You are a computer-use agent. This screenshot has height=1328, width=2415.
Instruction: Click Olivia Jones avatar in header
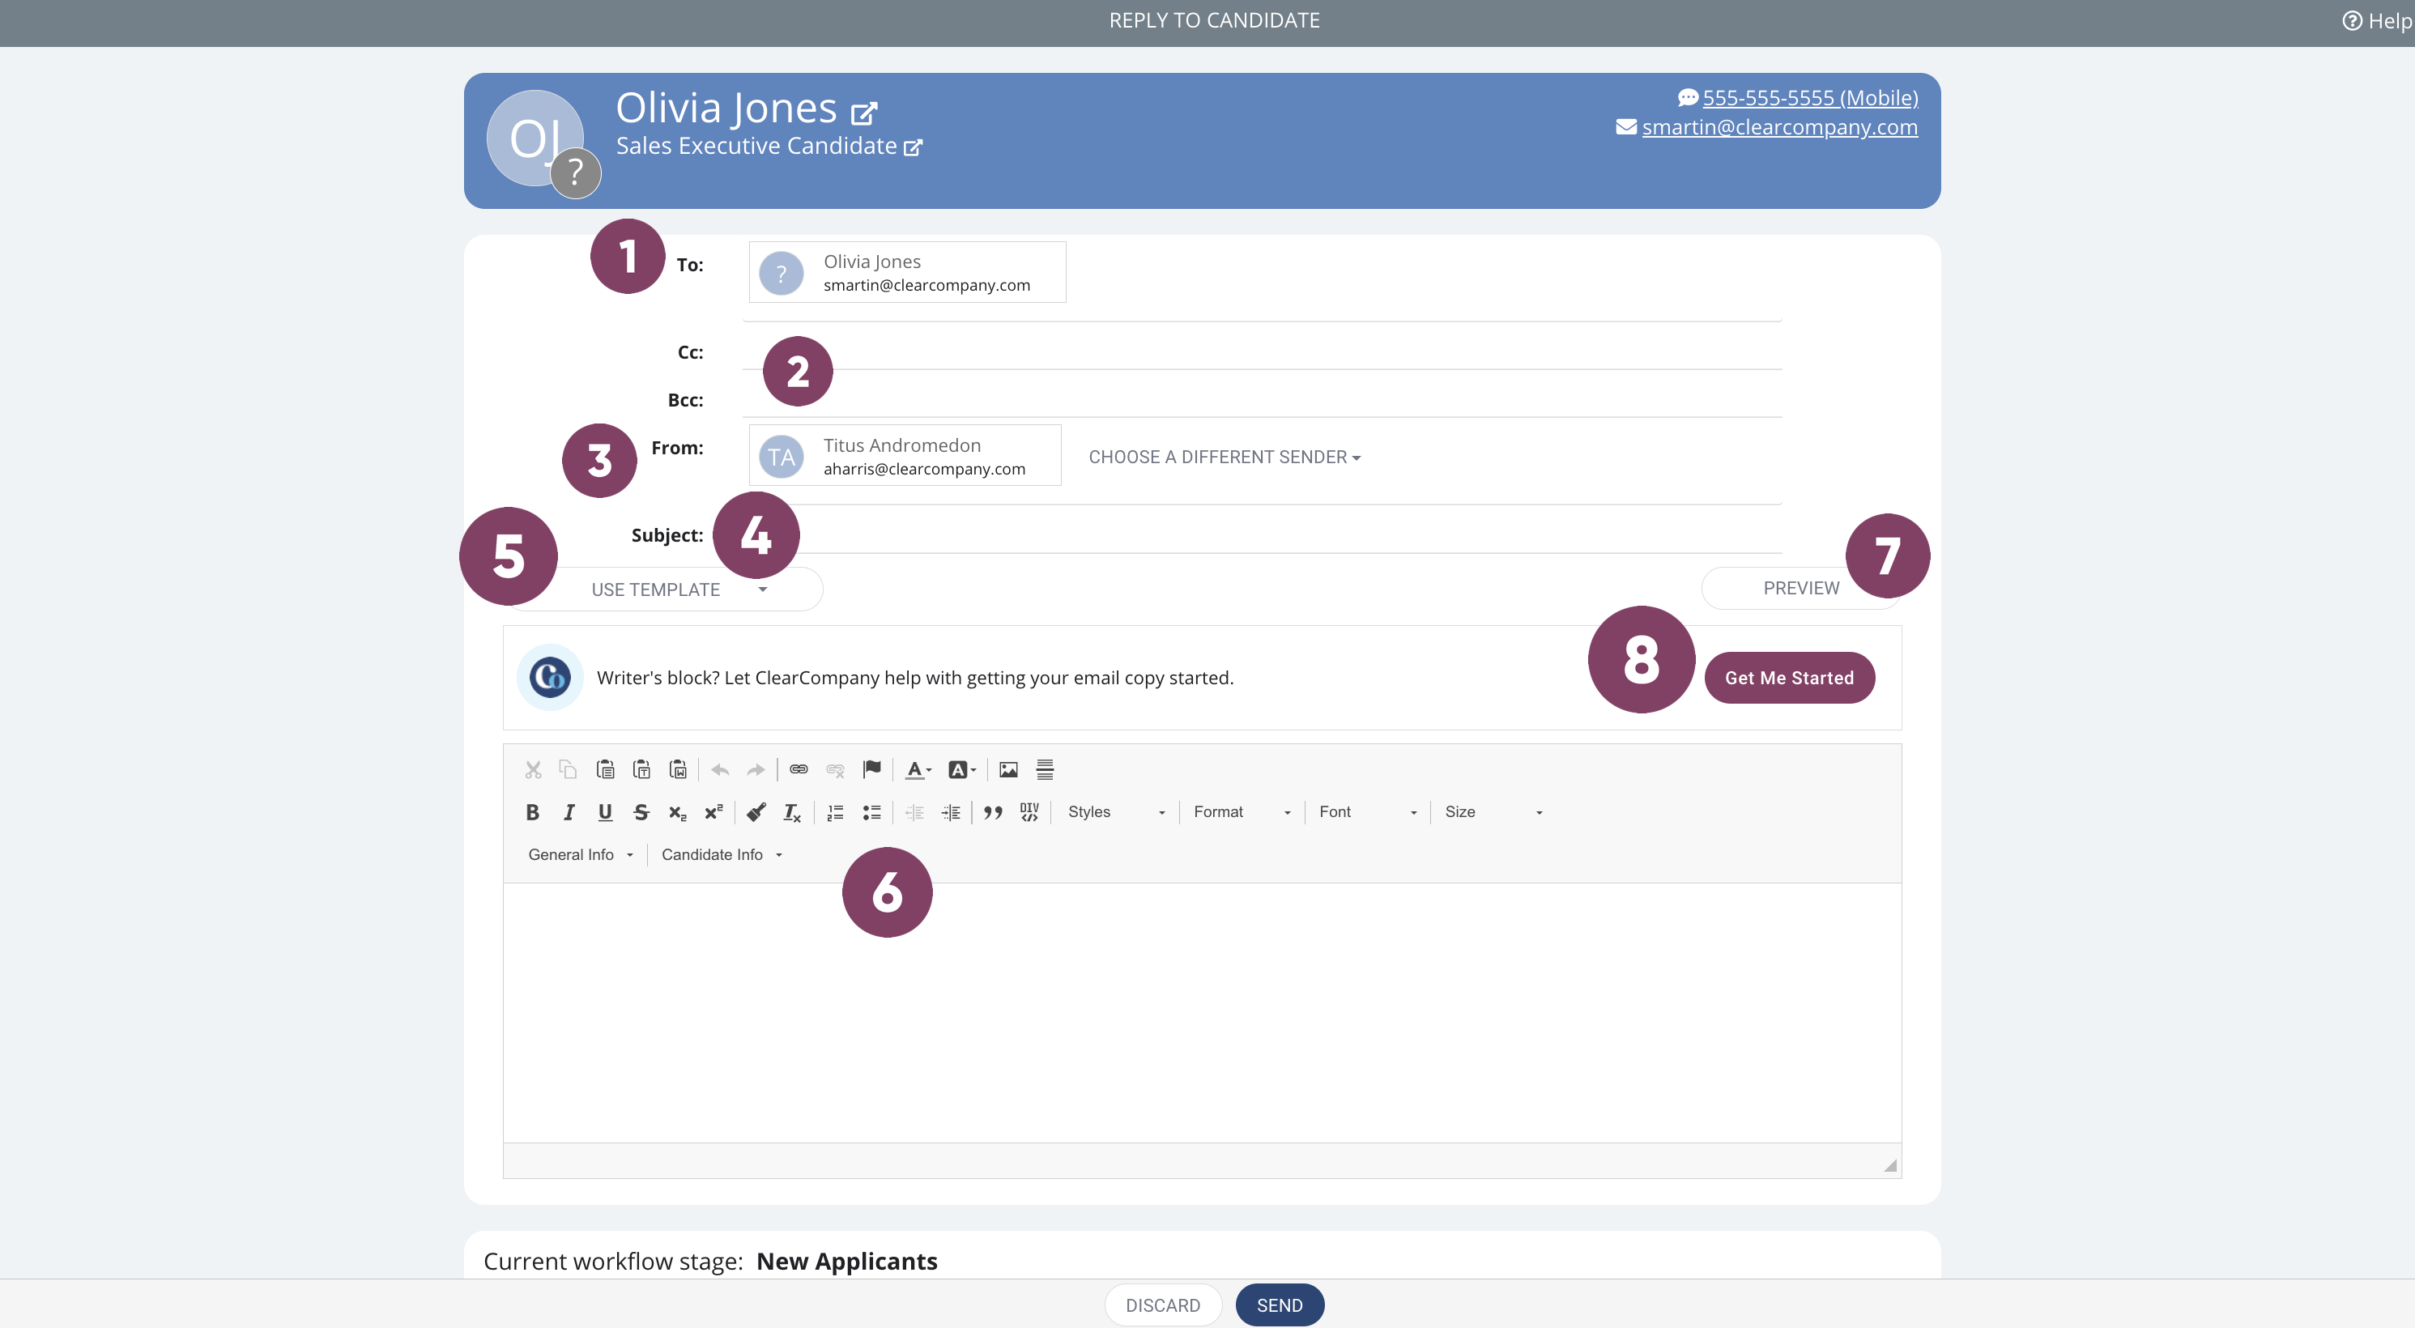click(535, 138)
